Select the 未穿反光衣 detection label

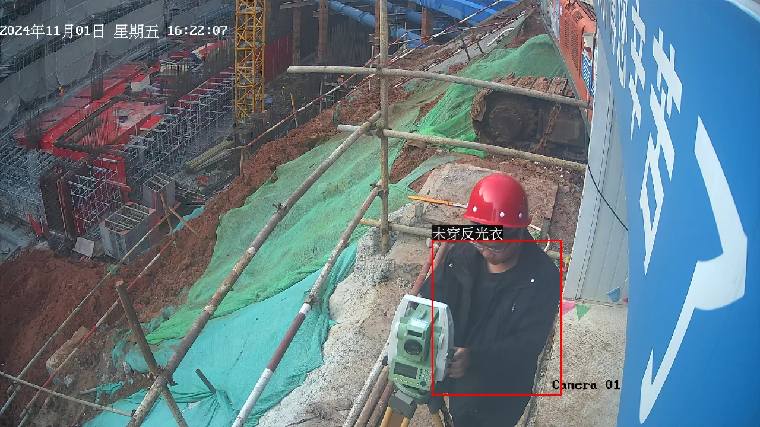tap(467, 234)
